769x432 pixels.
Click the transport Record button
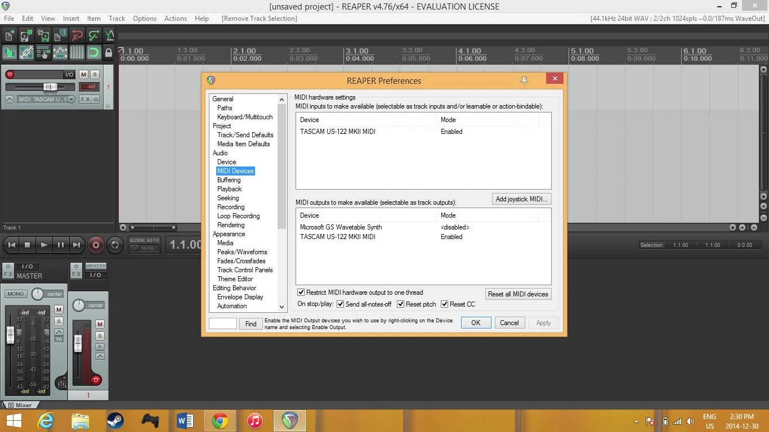tap(96, 245)
